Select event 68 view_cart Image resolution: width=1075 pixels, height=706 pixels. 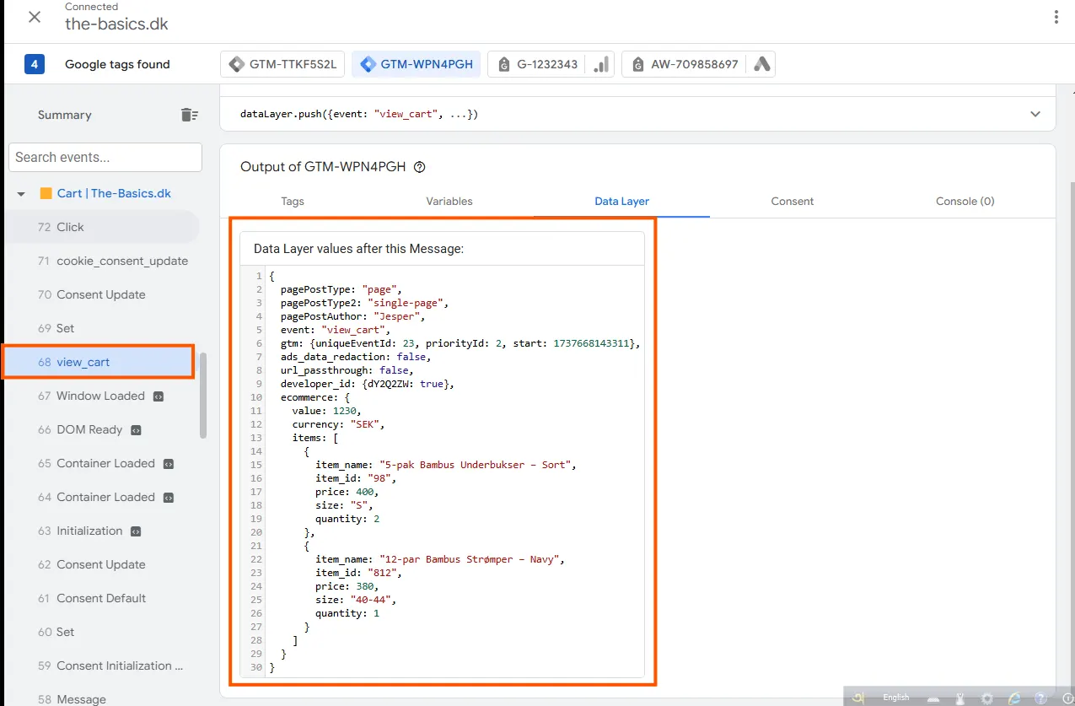(99, 362)
